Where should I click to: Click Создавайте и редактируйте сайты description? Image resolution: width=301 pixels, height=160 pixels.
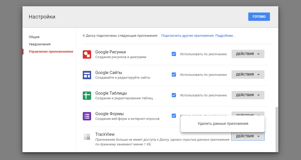[x=123, y=78]
